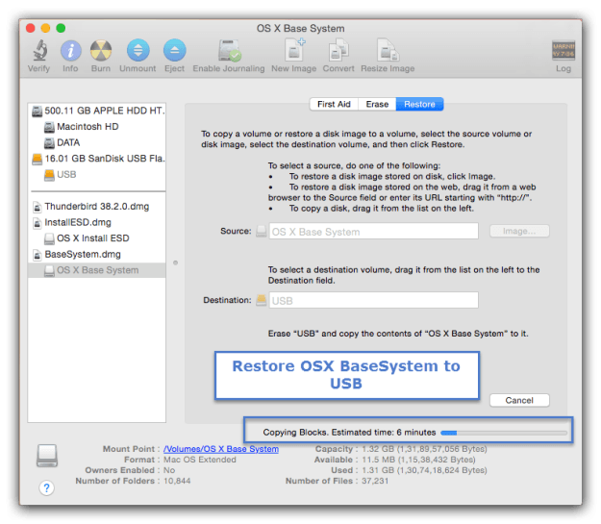Click the Source field disk icon
Image resolution: width=601 pixels, height=524 pixels.
(x=261, y=231)
